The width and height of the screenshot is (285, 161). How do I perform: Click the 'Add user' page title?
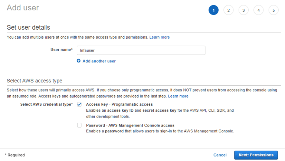coord(23,7)
